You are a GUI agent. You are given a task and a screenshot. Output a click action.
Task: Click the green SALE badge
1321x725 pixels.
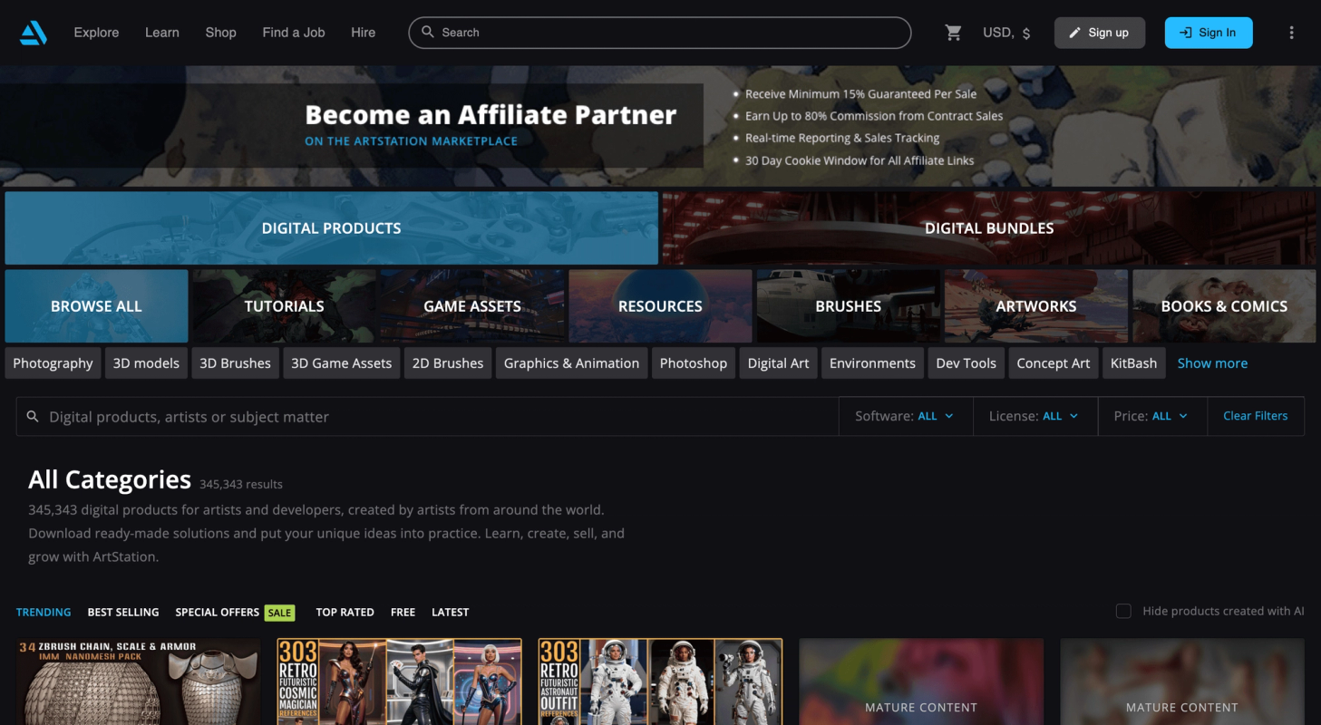[280, 613]
